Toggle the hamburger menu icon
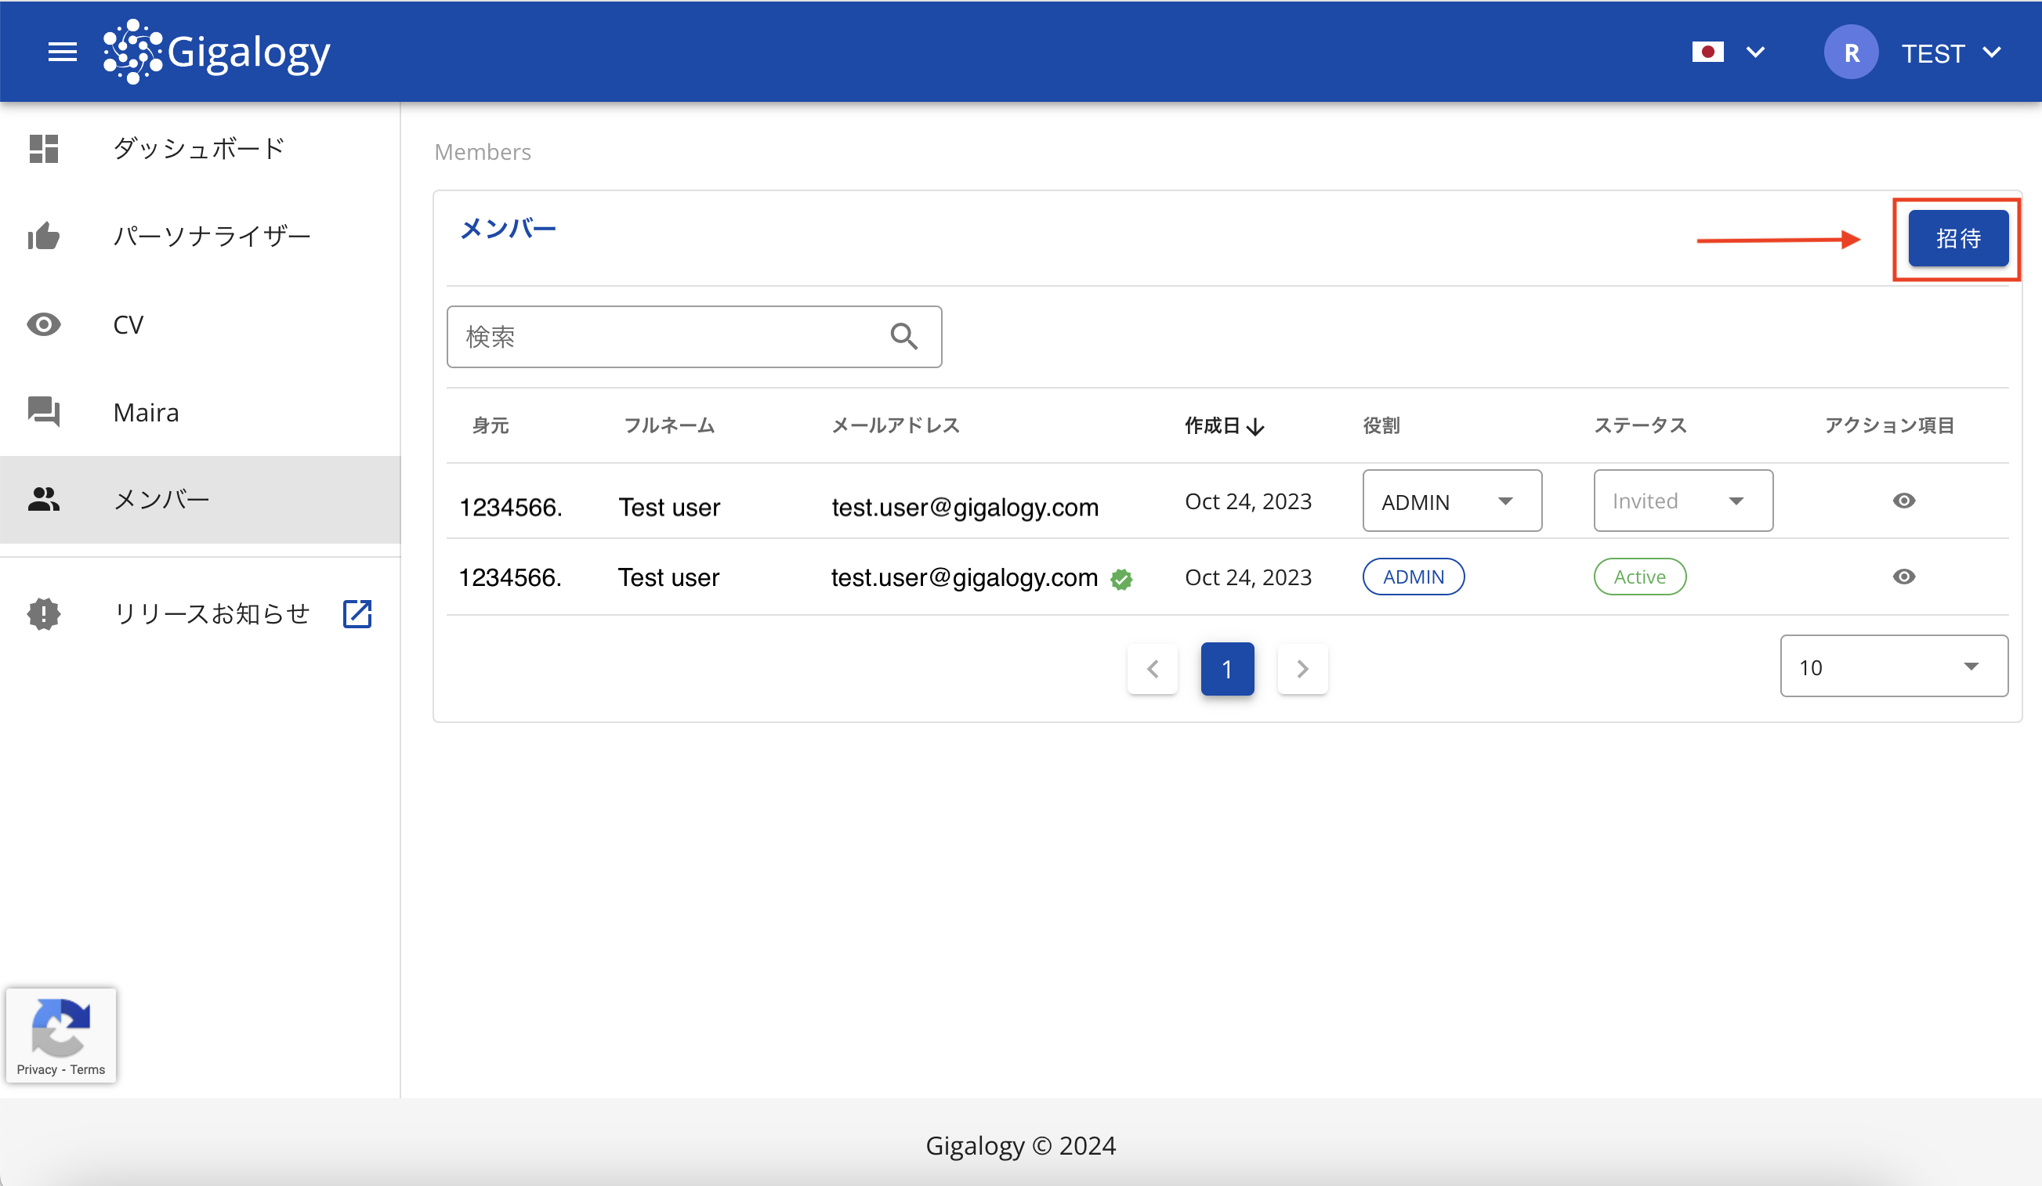Image resolution: width=2042 pixels, height=1186 pixels. (x=62, y=51)
